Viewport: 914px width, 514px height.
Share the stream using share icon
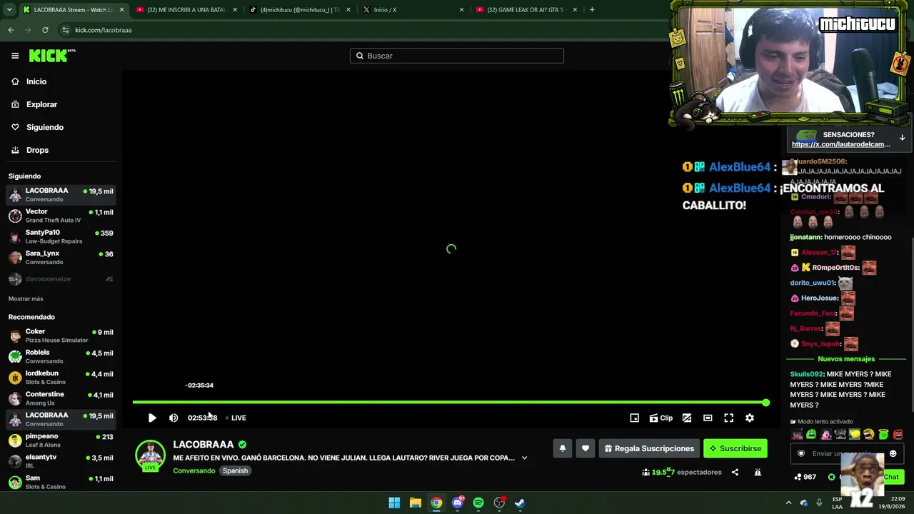[735, 472]
